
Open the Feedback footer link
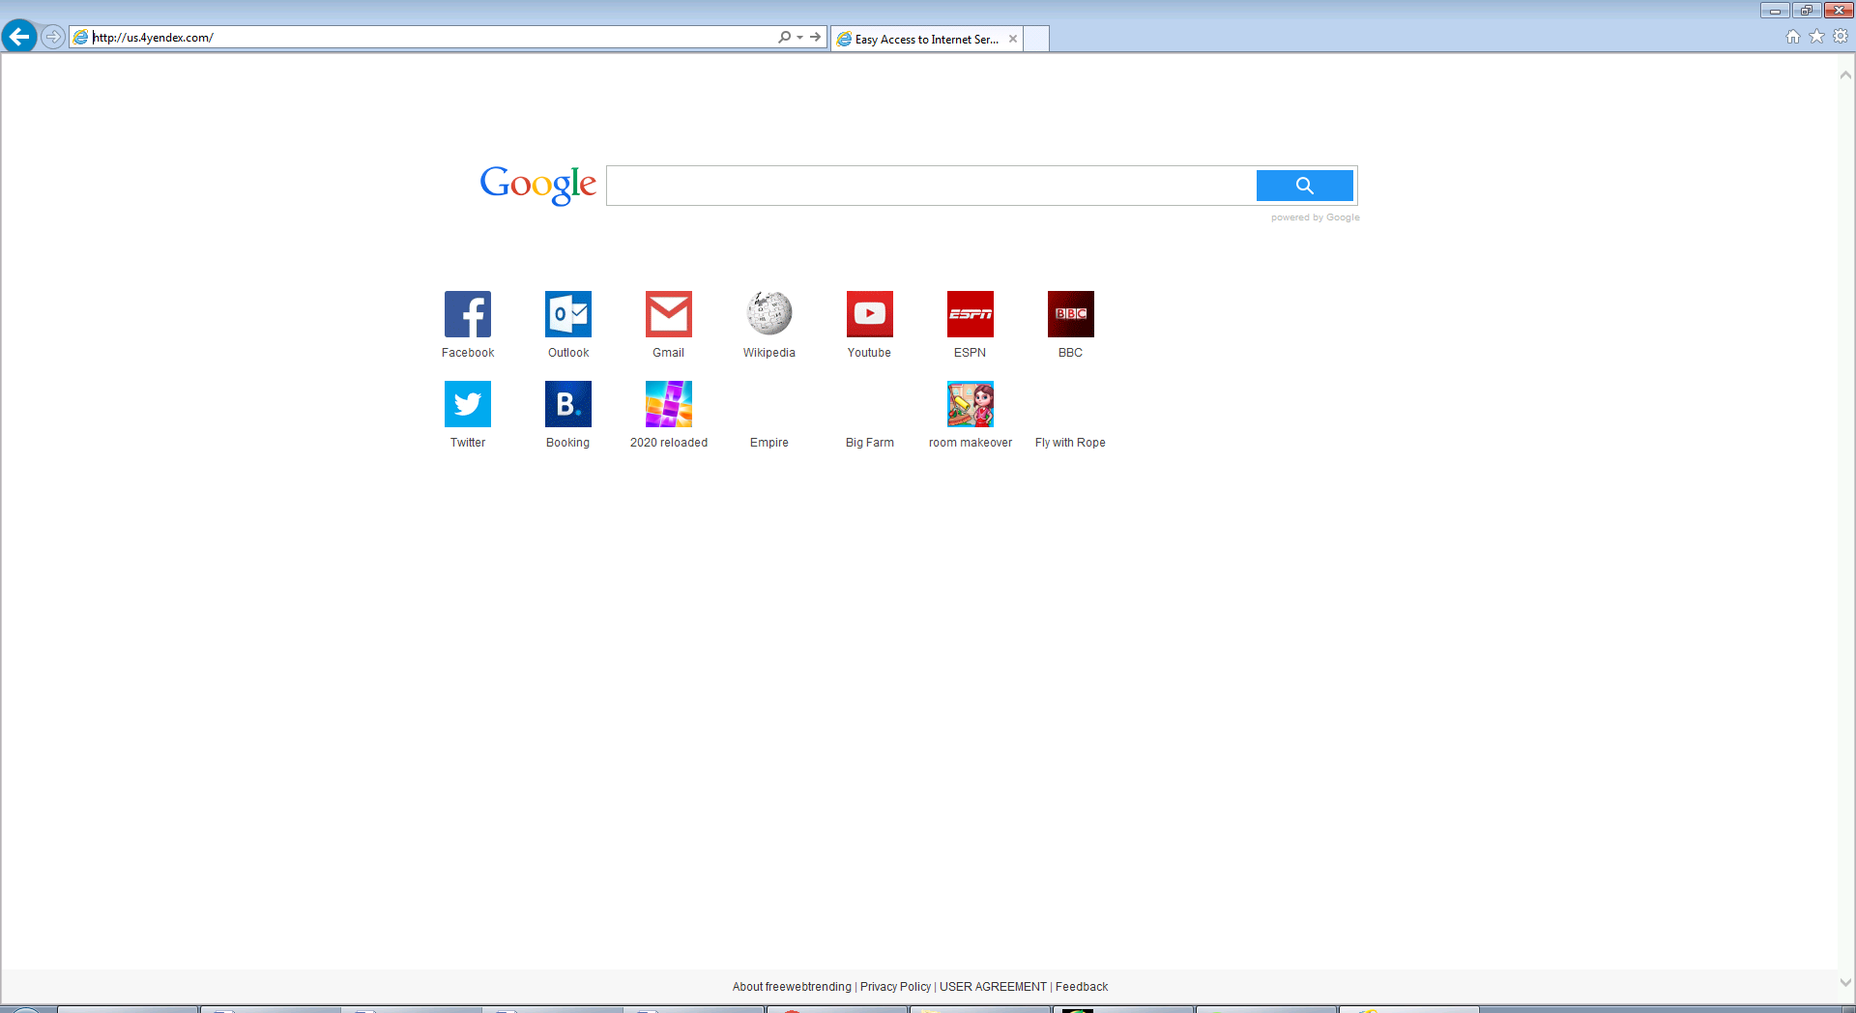[1082, 987]
